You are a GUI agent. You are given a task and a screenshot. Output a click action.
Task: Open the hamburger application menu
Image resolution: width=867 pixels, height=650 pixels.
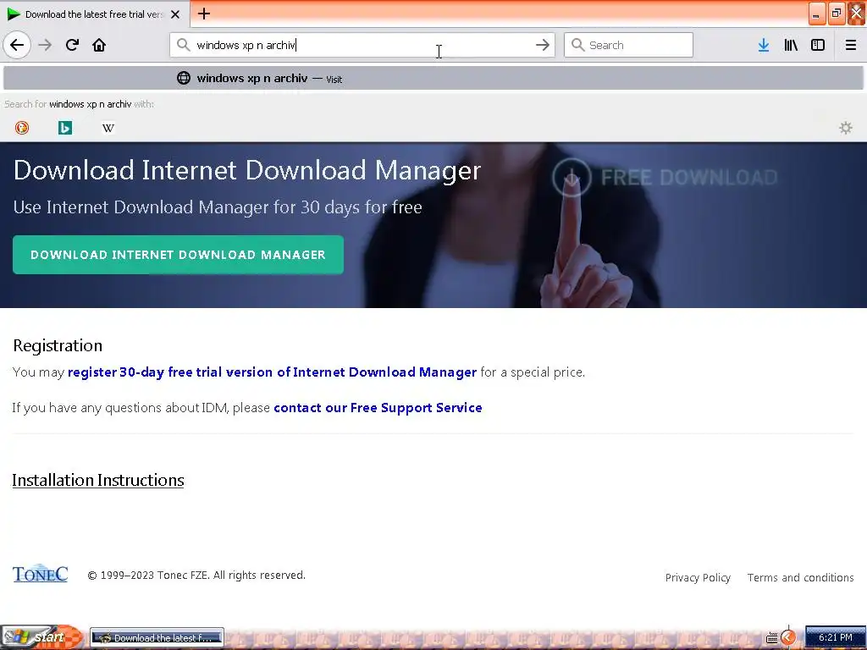pyautogui.click(x=851, y=45)
